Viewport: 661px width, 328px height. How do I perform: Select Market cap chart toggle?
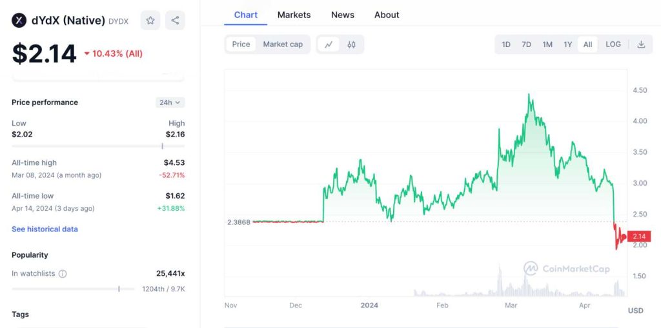click(x=283, y=44)
